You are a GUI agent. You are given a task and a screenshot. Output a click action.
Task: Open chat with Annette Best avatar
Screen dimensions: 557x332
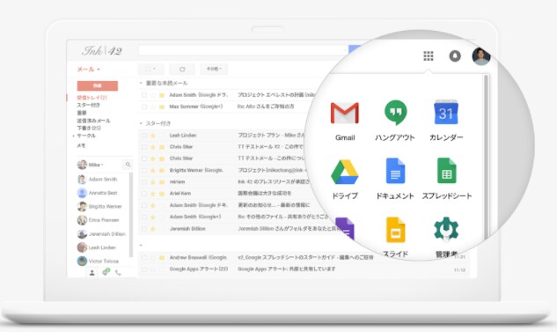(82, 193)
